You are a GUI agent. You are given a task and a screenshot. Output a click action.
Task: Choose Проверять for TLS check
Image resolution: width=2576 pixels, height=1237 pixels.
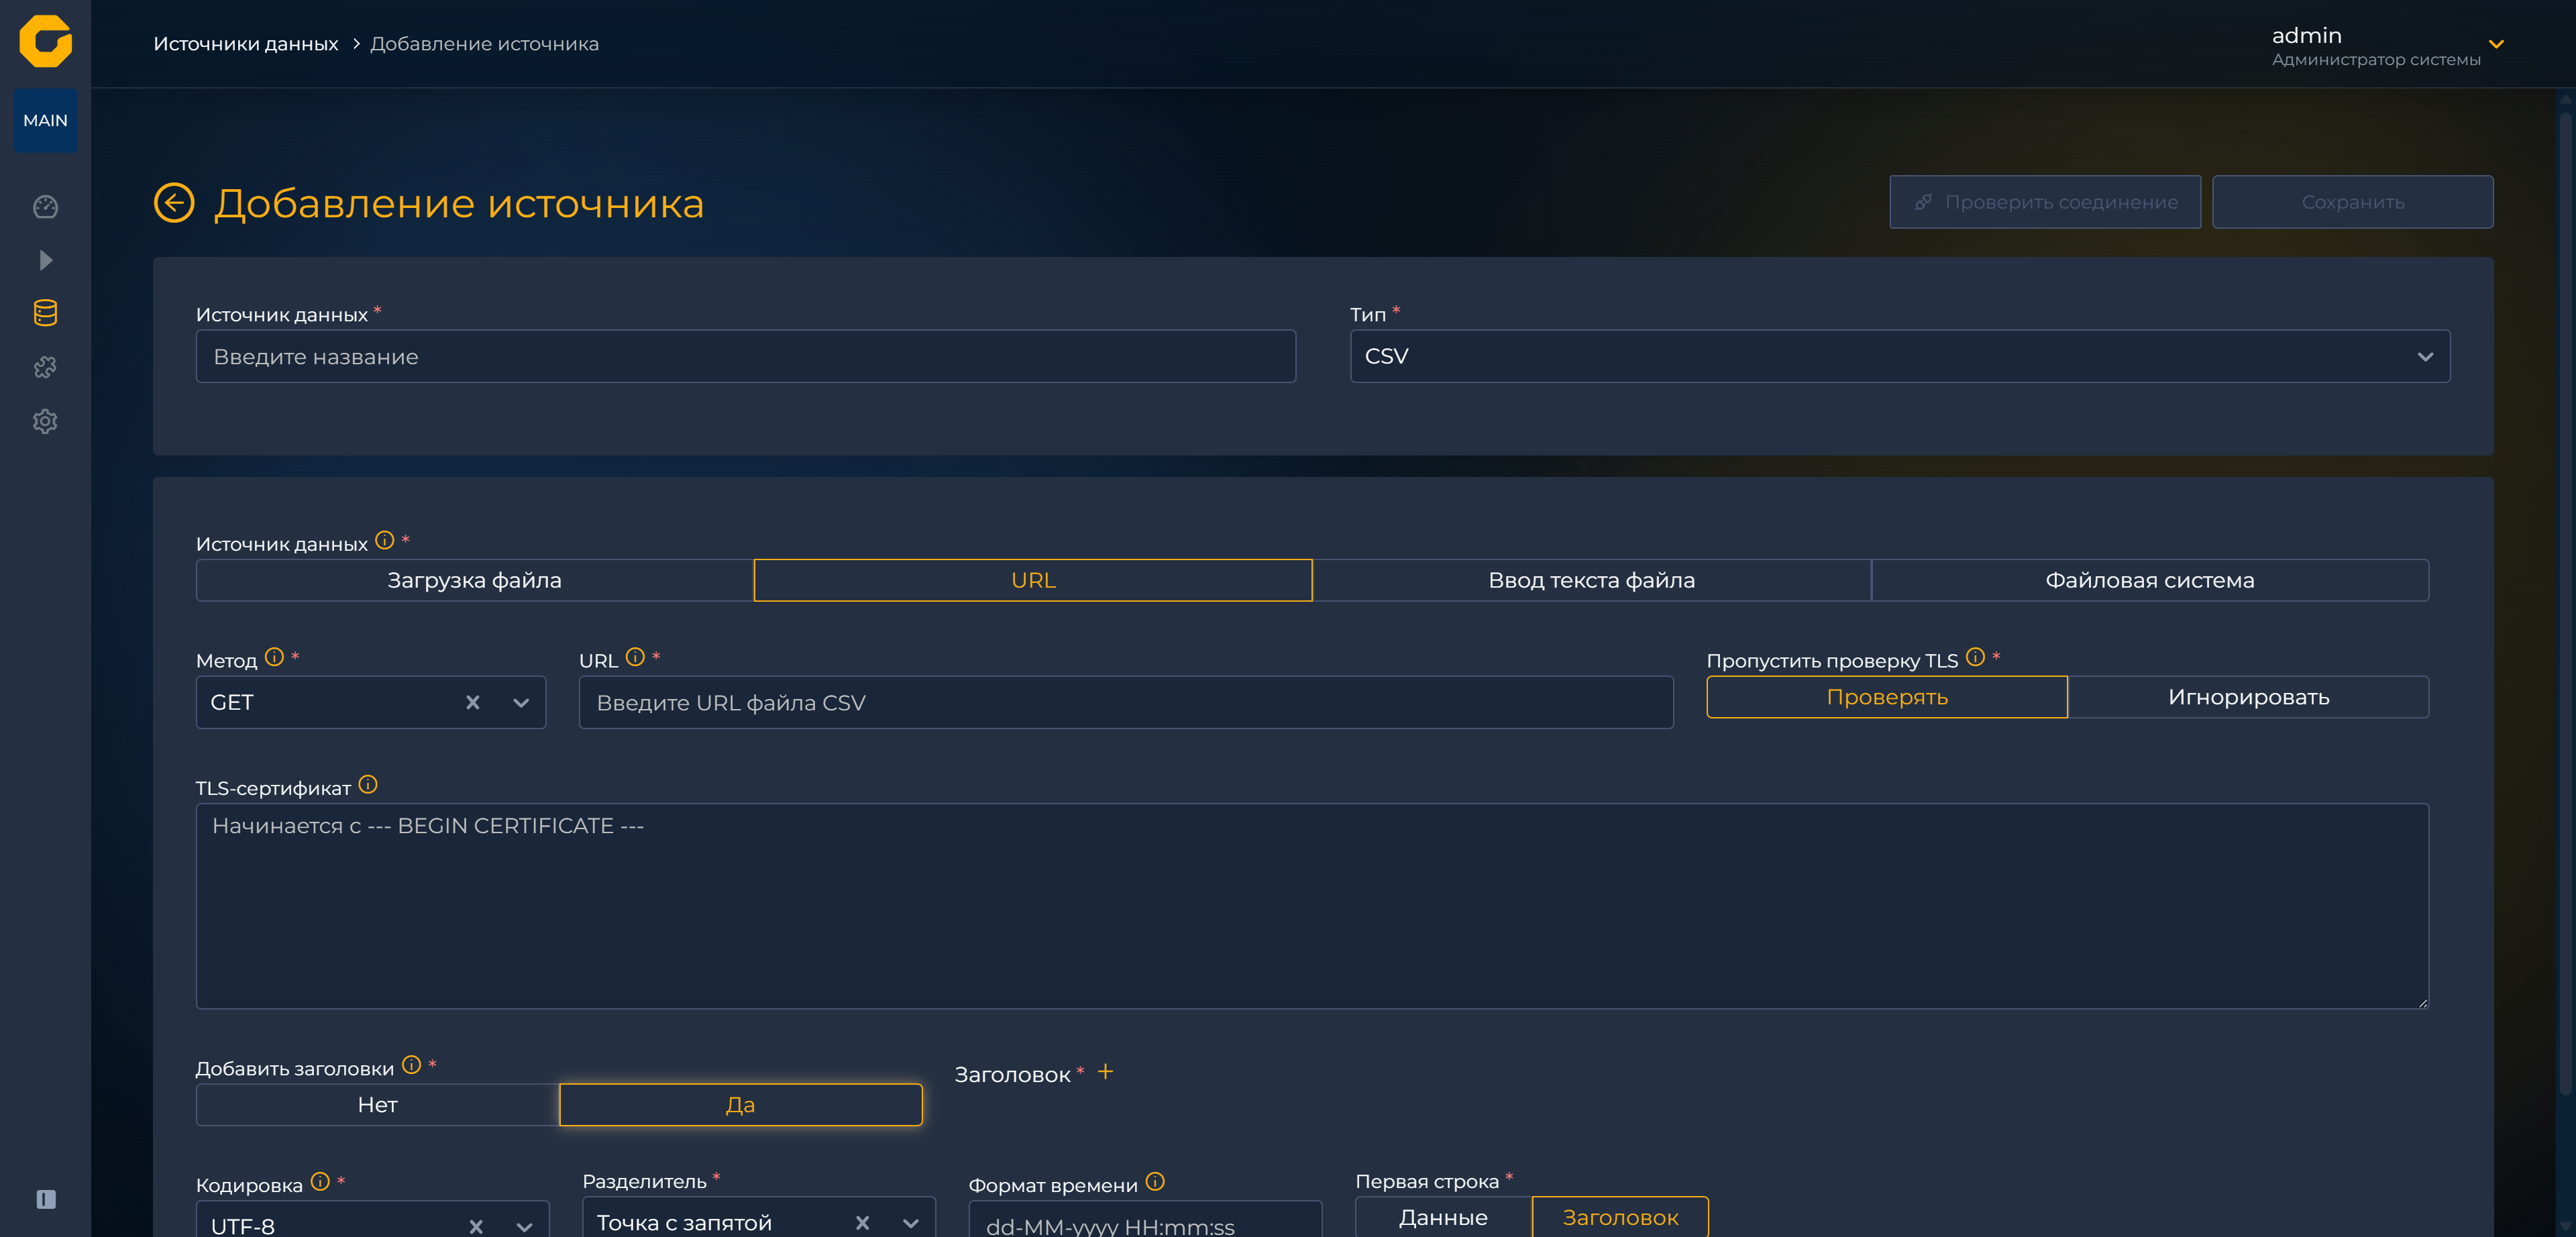1887,697
